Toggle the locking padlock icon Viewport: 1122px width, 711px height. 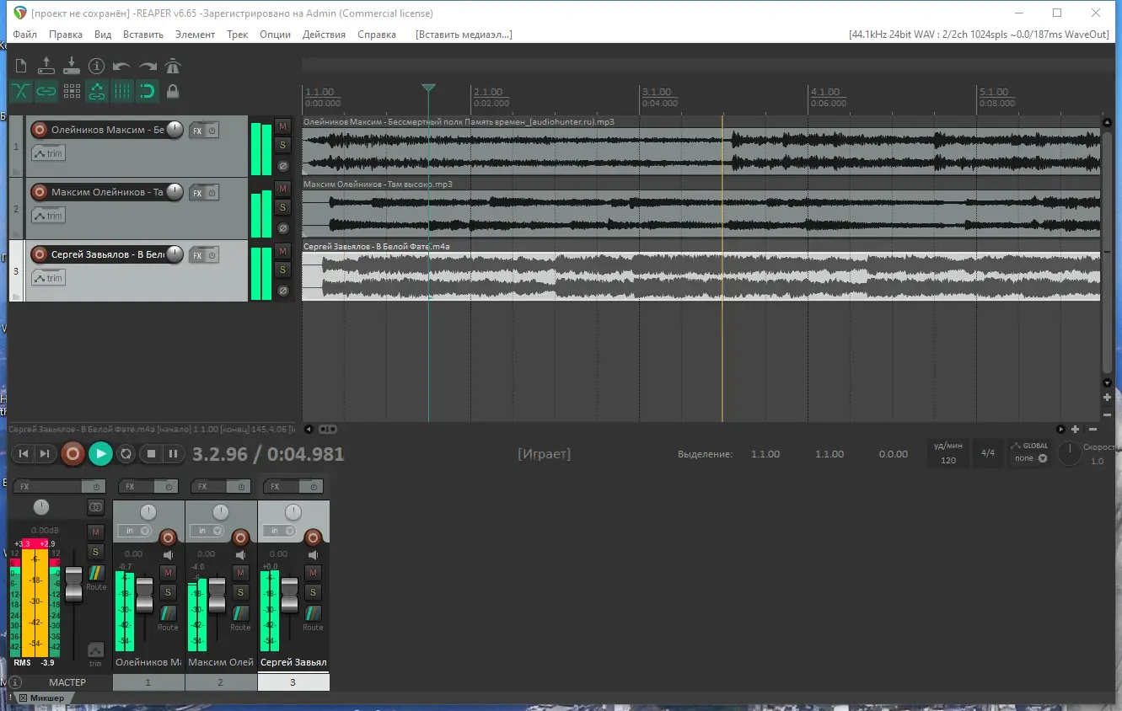click(173, 91)
